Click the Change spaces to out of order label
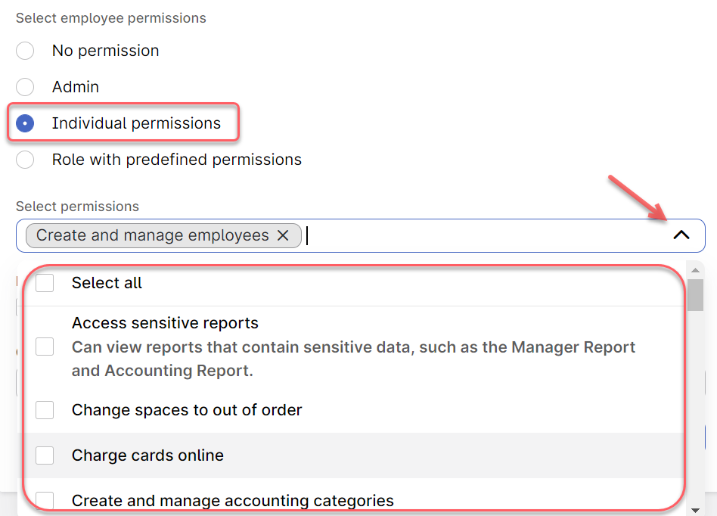717x516 pixels. click(x=187, y=410)
